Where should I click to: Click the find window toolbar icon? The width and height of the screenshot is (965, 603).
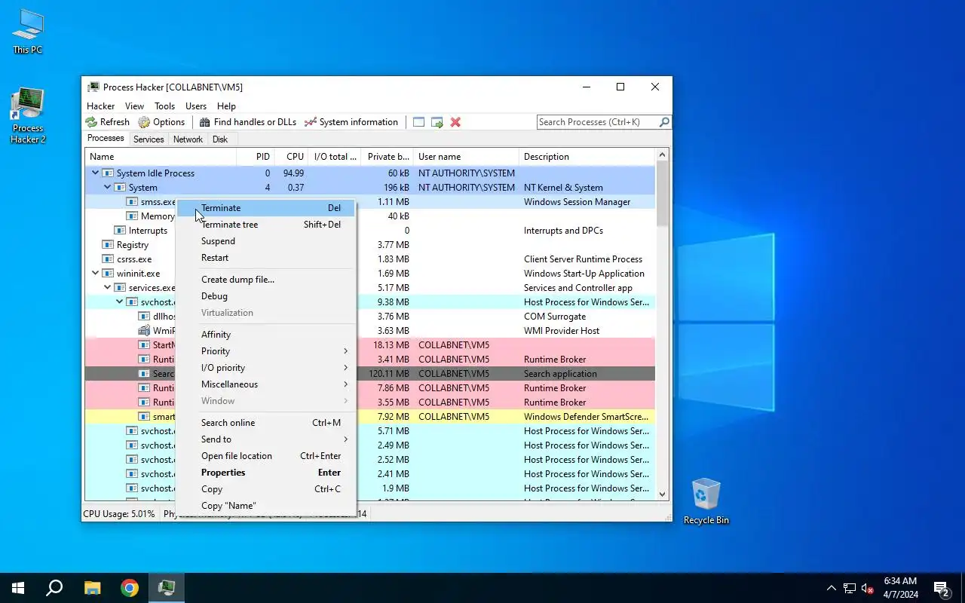pyautogui.click(x=418, y=122)
